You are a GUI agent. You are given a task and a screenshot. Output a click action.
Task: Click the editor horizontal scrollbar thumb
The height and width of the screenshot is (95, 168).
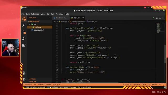[x=90, y=82]
